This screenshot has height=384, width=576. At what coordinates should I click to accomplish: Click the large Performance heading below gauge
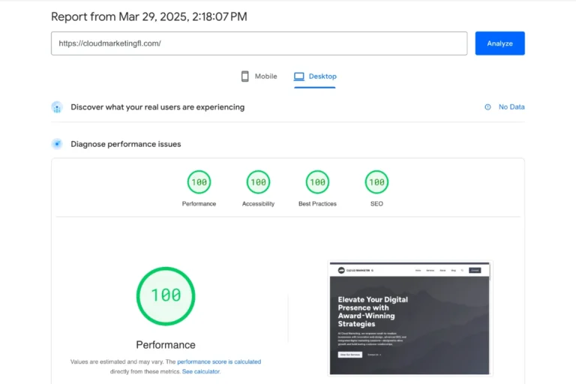point(166,345)
